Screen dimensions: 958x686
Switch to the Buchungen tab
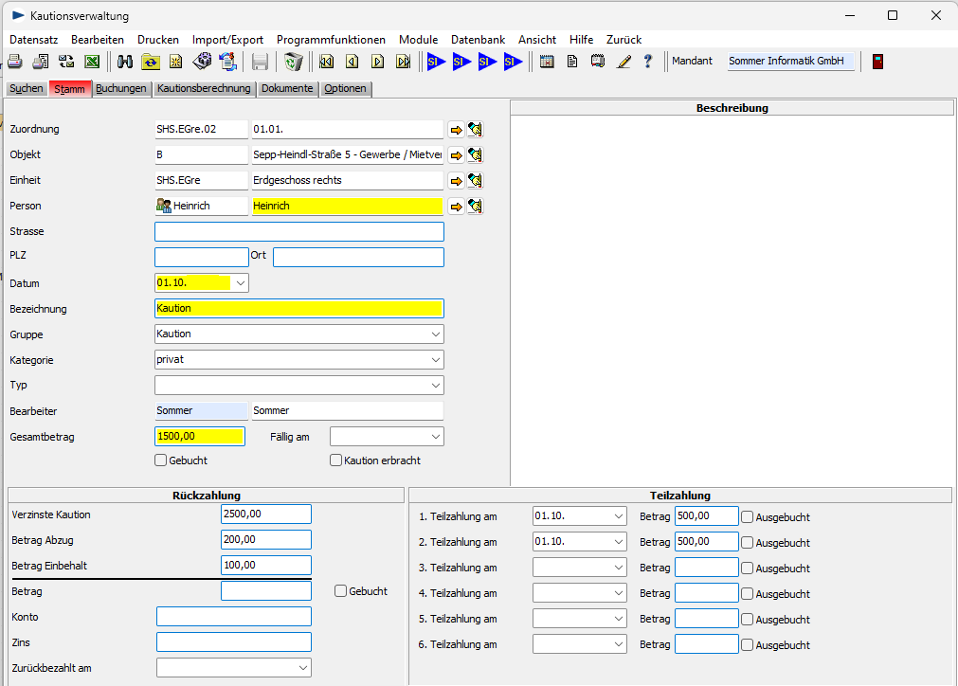click(x=121, y=89)
